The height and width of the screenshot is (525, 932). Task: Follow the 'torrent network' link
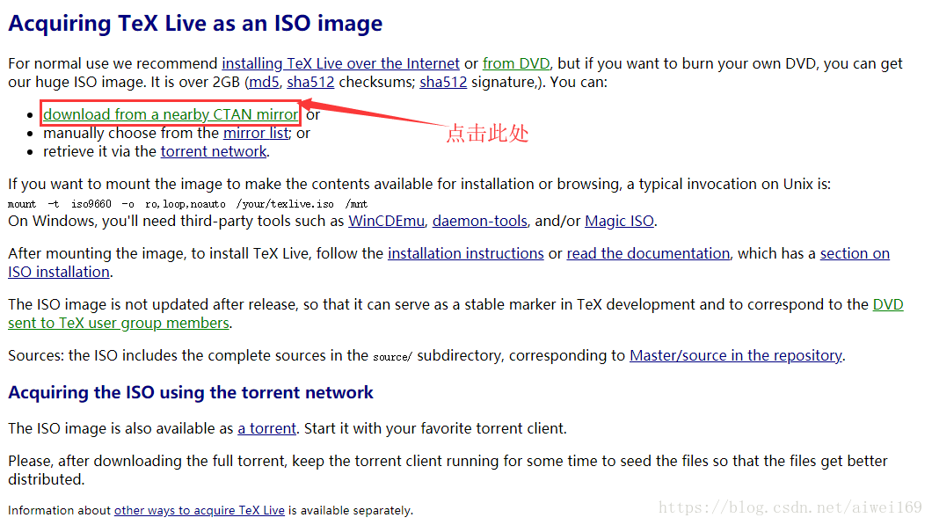click(214, 151)
